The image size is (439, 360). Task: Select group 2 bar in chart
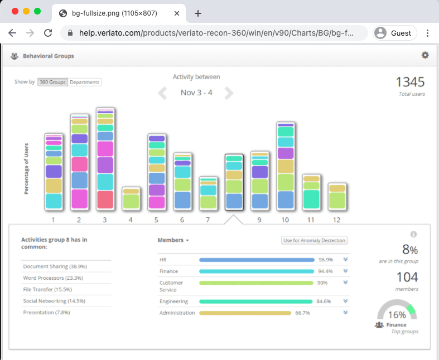tap(79, 162)
